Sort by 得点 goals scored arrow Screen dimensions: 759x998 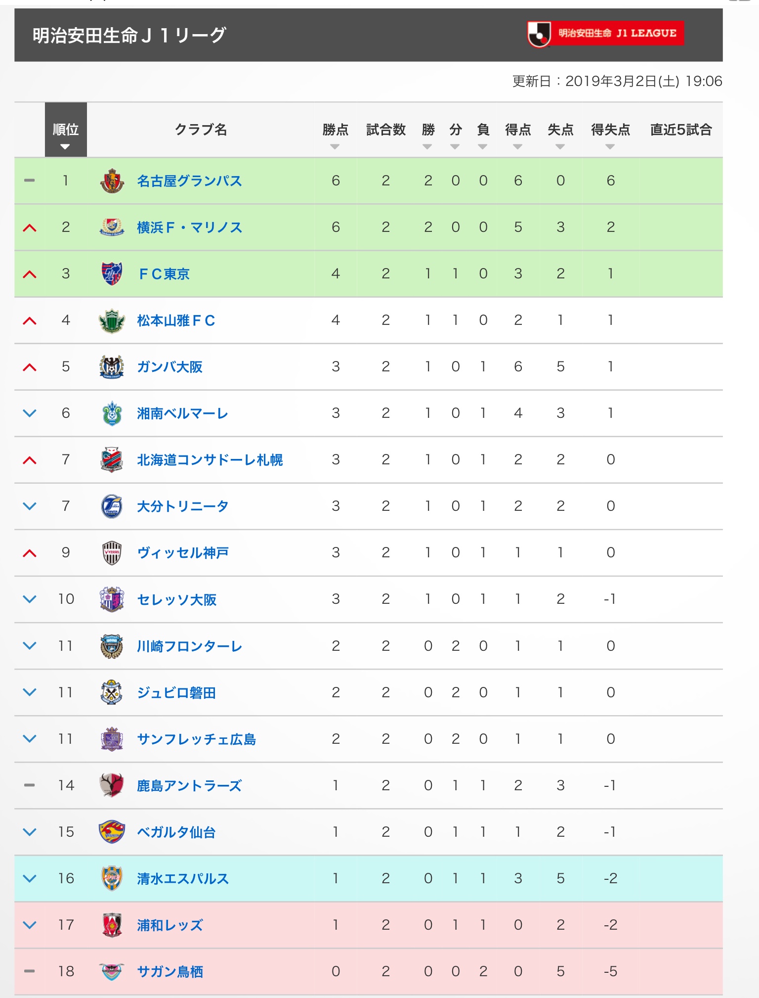[x=517, y=146]
